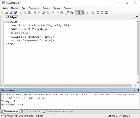Click the Save all icon
140x118 pixels.
(15, 13)
